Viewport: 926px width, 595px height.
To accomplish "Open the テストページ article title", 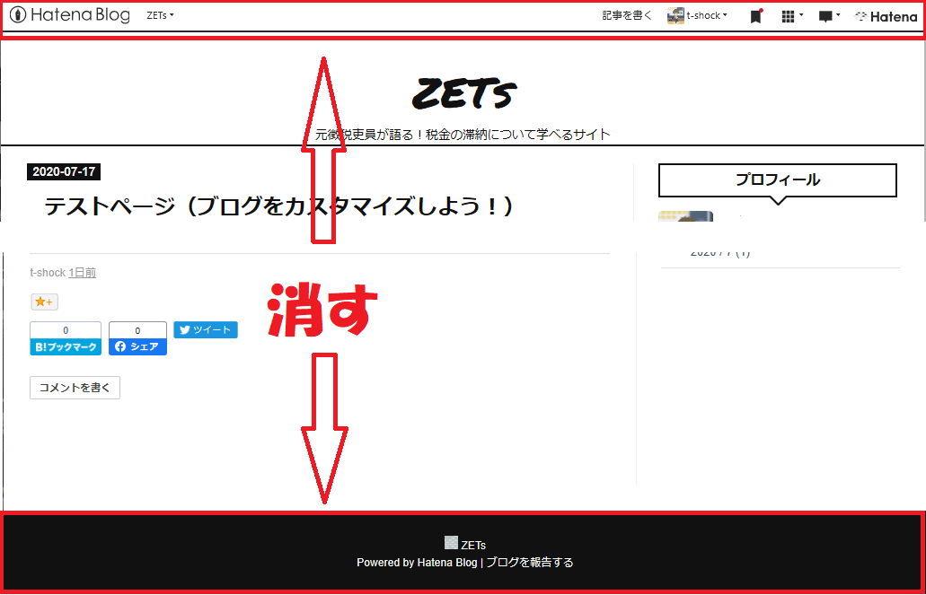I will click(280, 207).
